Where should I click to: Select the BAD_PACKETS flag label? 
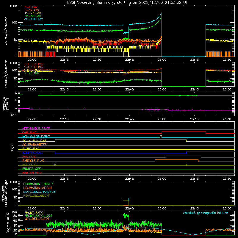click(x=32, y=173)
